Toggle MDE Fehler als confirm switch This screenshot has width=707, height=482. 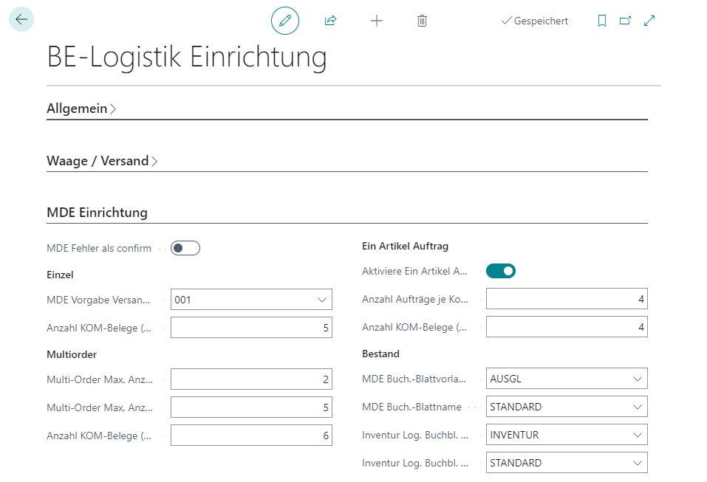pyautogui.click(x=185, y=248)
